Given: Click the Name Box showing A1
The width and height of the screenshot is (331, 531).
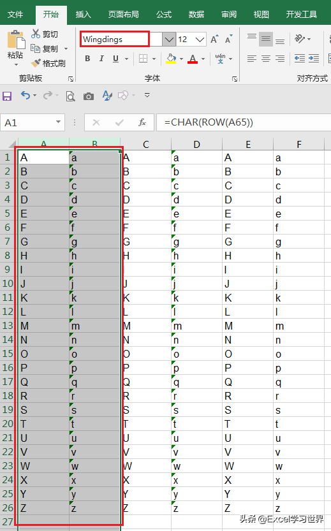Looking at the screenshot, I should pyautogui.click(x=28, y=122).
